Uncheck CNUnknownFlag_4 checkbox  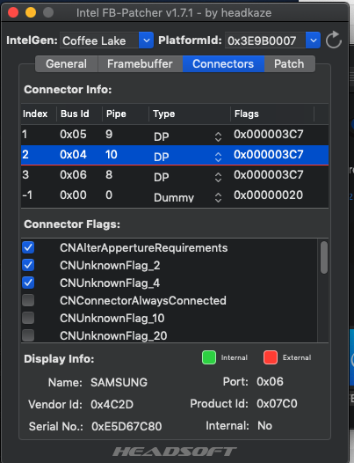(28, 283)
